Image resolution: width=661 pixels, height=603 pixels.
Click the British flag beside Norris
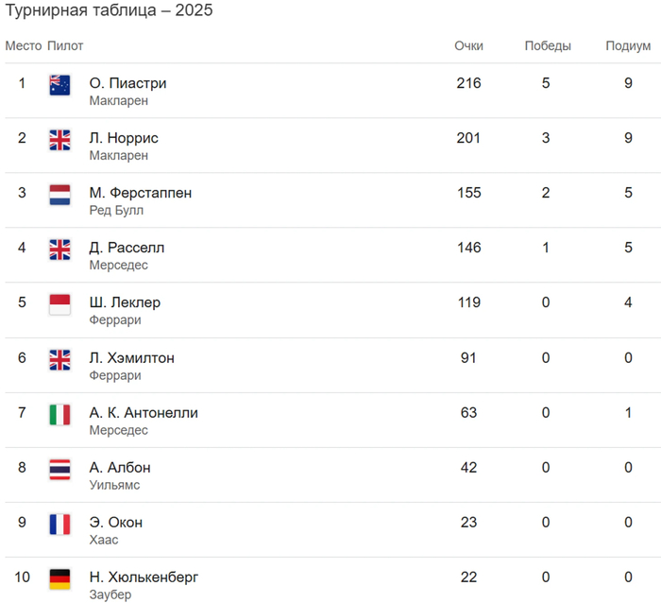click(59, 140)
